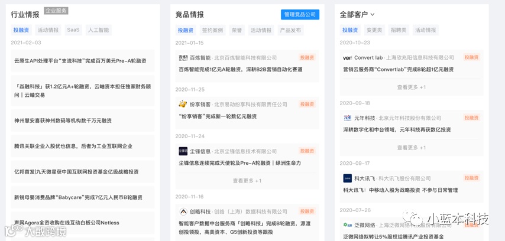Click the 竞品情报 panel title

pos(189,15)
